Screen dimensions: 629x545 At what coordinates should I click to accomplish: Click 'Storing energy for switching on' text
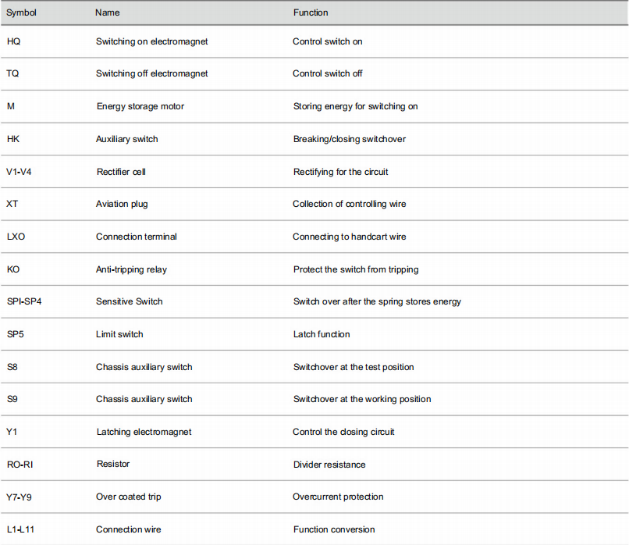[355, 106]
